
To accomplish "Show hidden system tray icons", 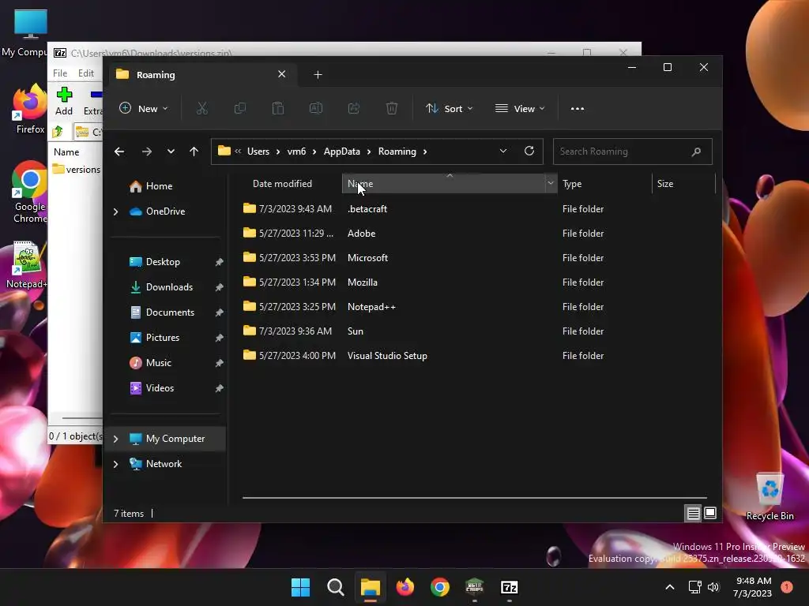I will click(x=670, y=587).
